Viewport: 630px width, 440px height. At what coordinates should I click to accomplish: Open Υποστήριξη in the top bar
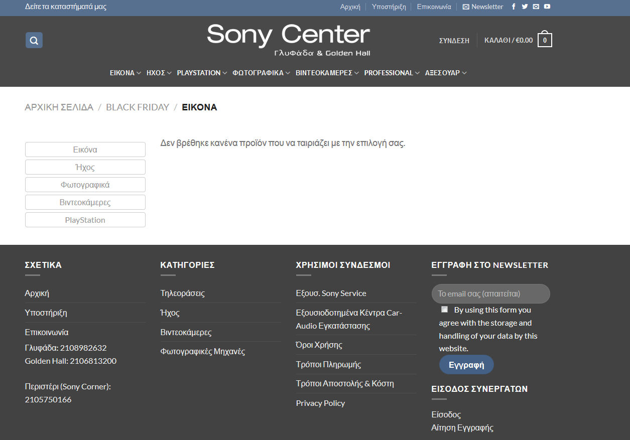pyautogui.click(x=389, y=7)
